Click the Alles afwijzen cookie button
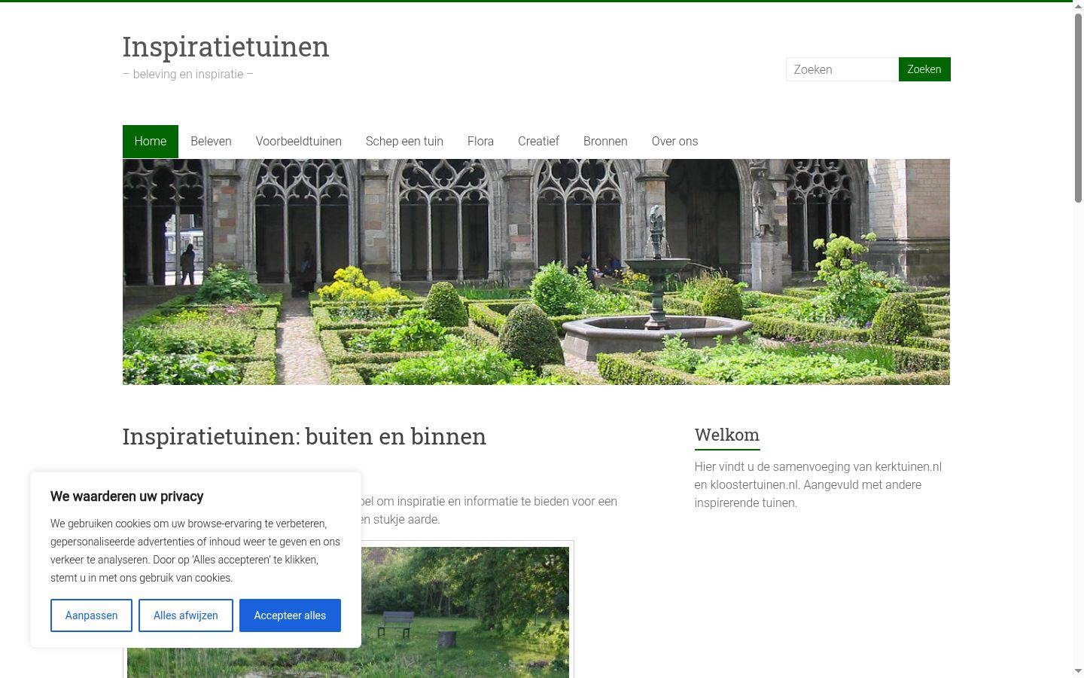This screenshot has width=1084, height=678. (x=186, y=615)
